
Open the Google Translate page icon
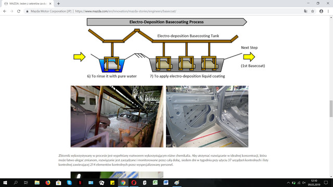[x=305, y=11]
